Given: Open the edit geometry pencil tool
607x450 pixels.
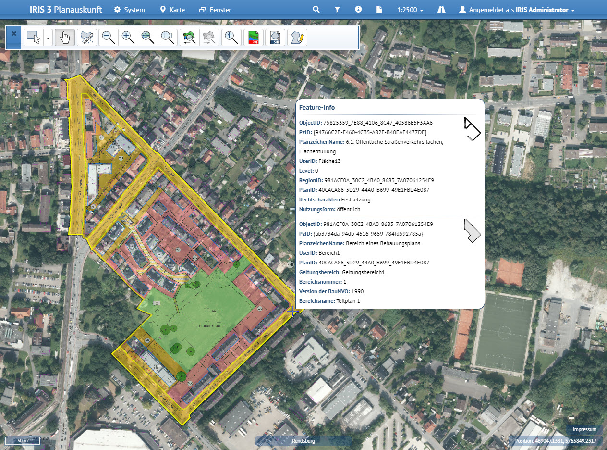Looking at the screenshot, I should tap(297, 37).
